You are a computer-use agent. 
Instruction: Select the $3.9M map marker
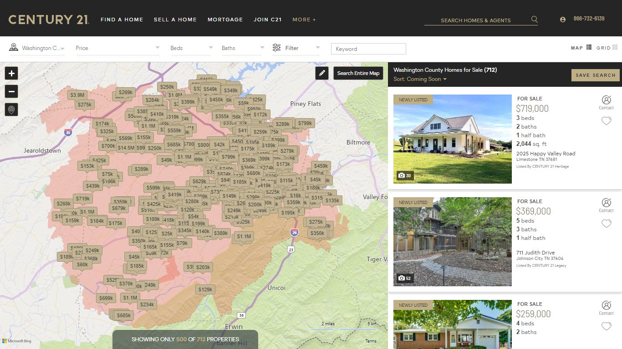[x=77, y=95]
